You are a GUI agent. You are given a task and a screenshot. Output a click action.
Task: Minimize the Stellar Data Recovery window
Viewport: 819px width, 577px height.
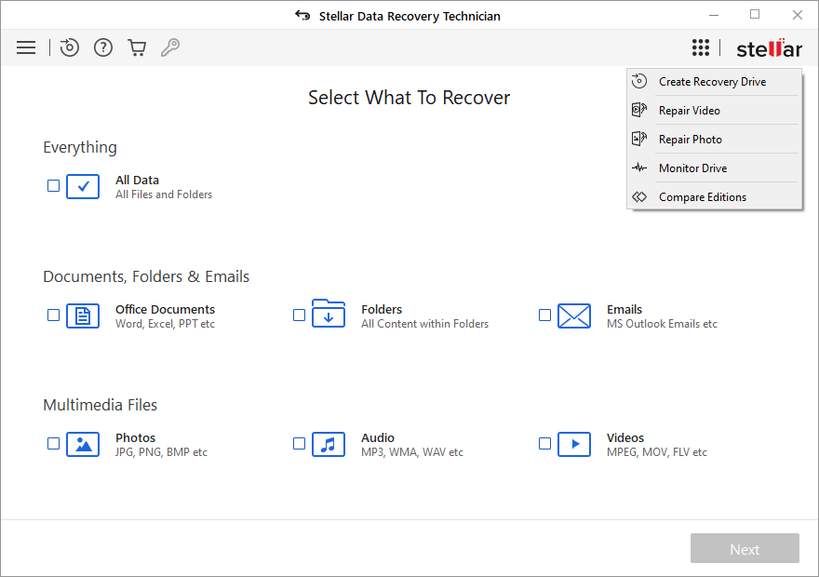click(x=714, y=15)
